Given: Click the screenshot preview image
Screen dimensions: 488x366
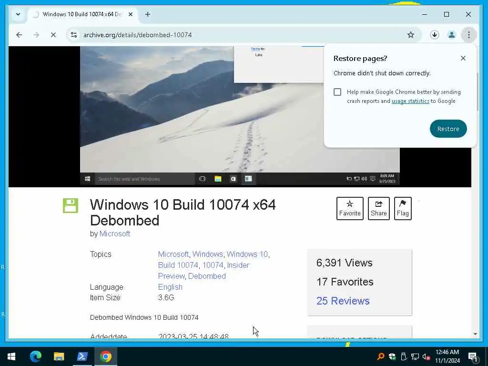Looking at the screenshot, I should 240,116.
